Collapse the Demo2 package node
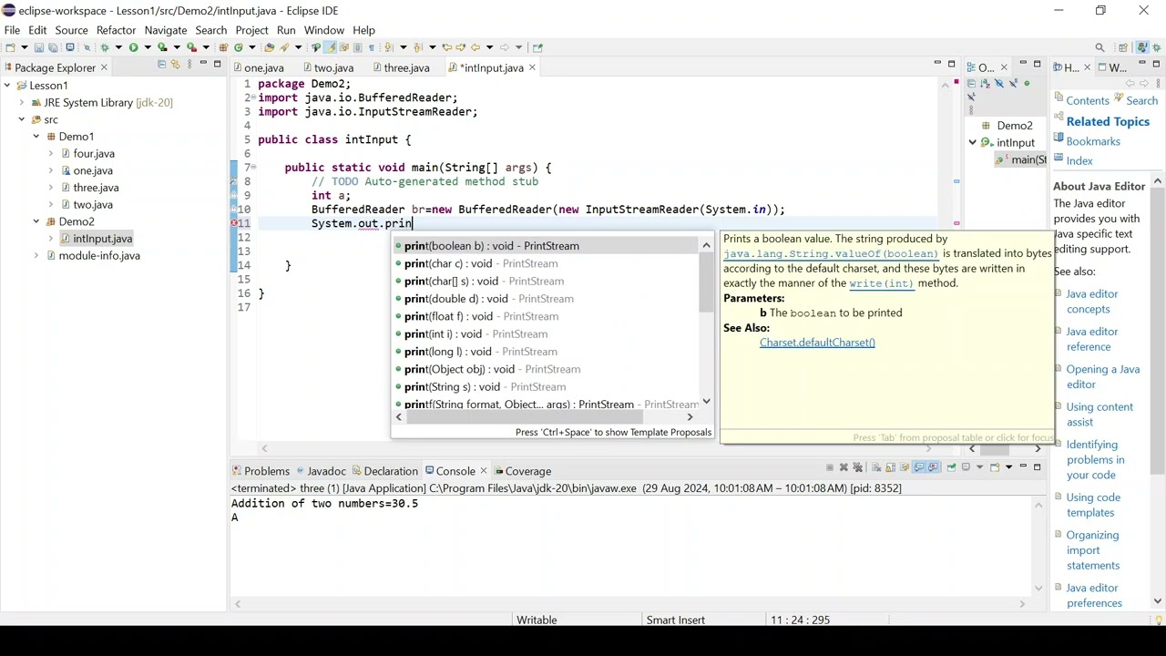This screenshot has width=1166, height=656. coord(36,221)
